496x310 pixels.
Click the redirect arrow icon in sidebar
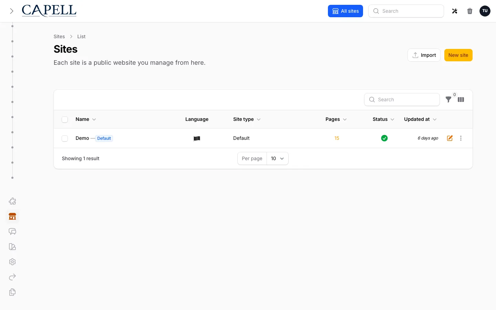pyautogui.click(x=12, y=277)
